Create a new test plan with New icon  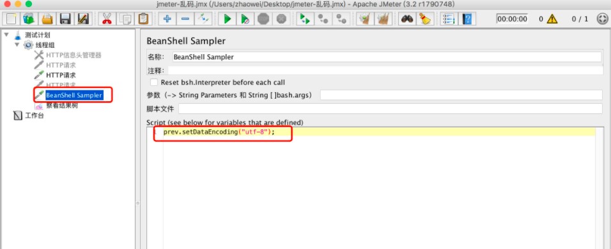coord(12,18)
